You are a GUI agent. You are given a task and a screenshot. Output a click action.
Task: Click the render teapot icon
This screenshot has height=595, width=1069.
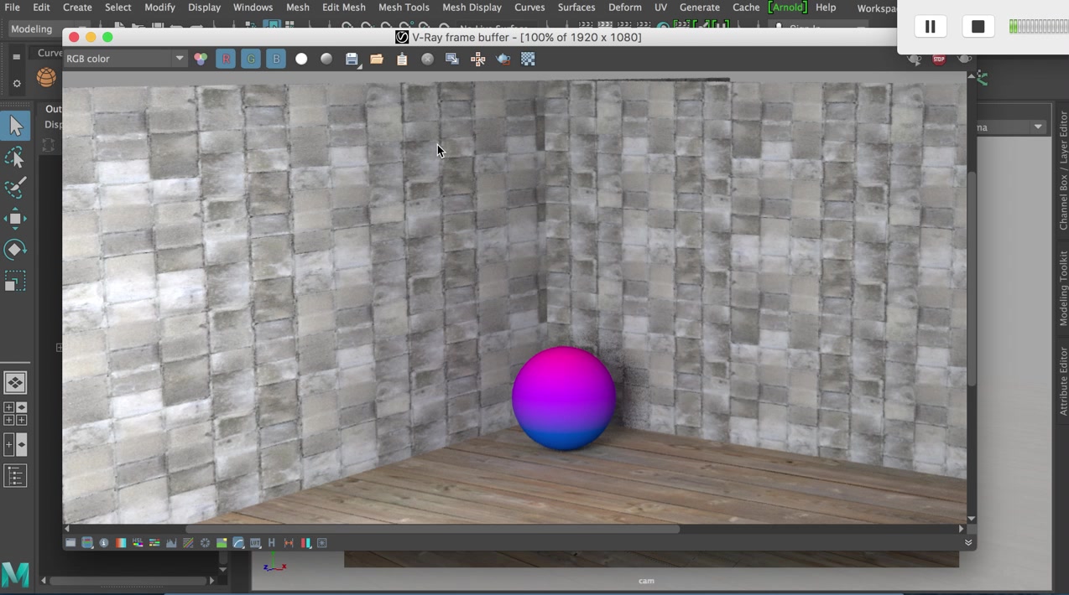coord(503,59)
